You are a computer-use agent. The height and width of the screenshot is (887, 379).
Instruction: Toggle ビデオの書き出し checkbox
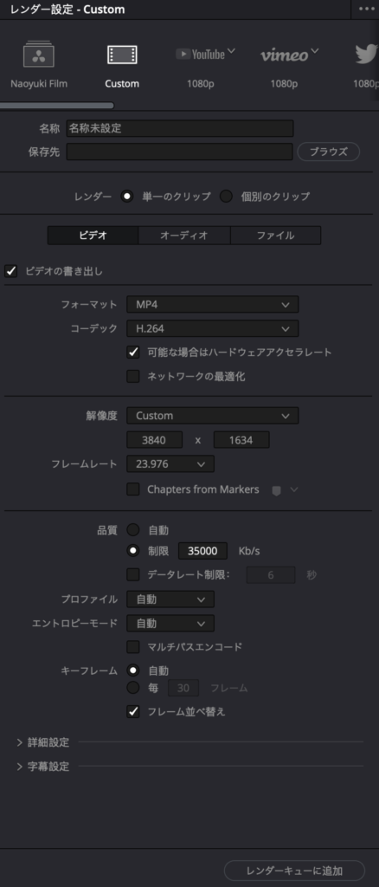(x=11, y=271)
